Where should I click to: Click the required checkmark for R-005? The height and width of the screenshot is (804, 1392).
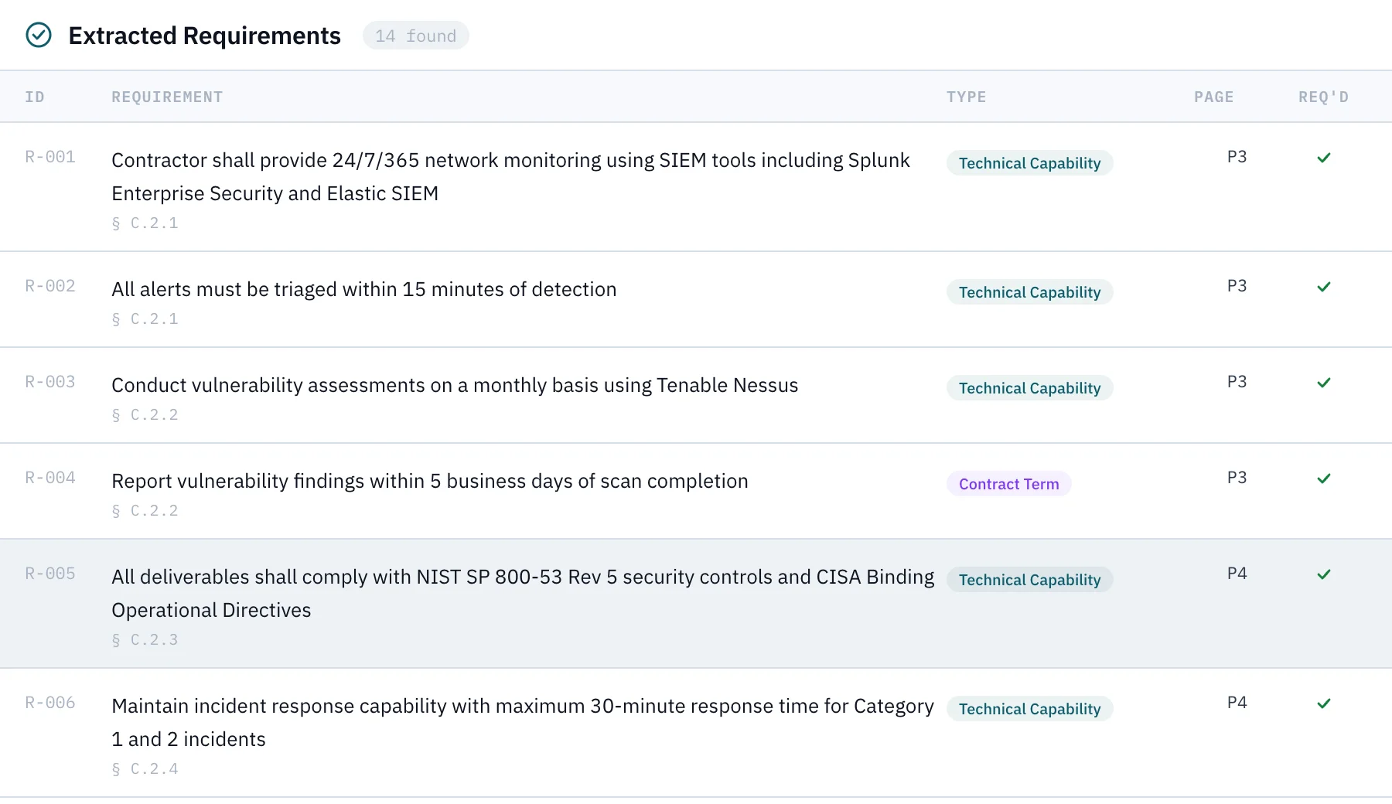pos(1324,574)
